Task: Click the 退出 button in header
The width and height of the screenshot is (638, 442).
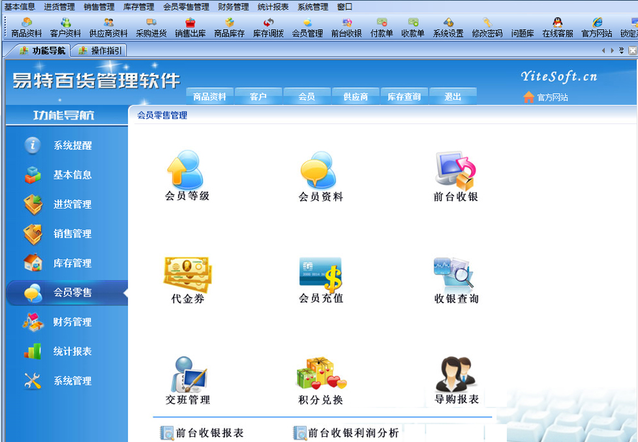Action: pos(453,96)
